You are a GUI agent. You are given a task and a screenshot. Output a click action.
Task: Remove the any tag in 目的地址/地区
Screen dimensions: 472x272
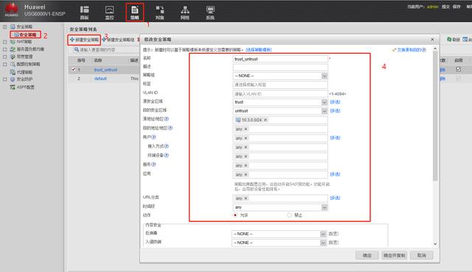(246, 129)
